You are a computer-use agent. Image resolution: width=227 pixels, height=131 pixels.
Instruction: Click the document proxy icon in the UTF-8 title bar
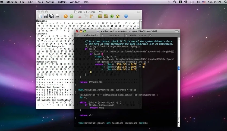click(75, 12)
